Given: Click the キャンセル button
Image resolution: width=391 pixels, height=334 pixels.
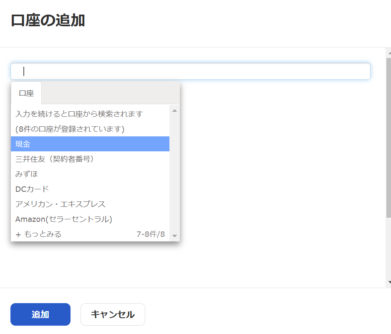Looking at the screenshot, I should (113, 314).
